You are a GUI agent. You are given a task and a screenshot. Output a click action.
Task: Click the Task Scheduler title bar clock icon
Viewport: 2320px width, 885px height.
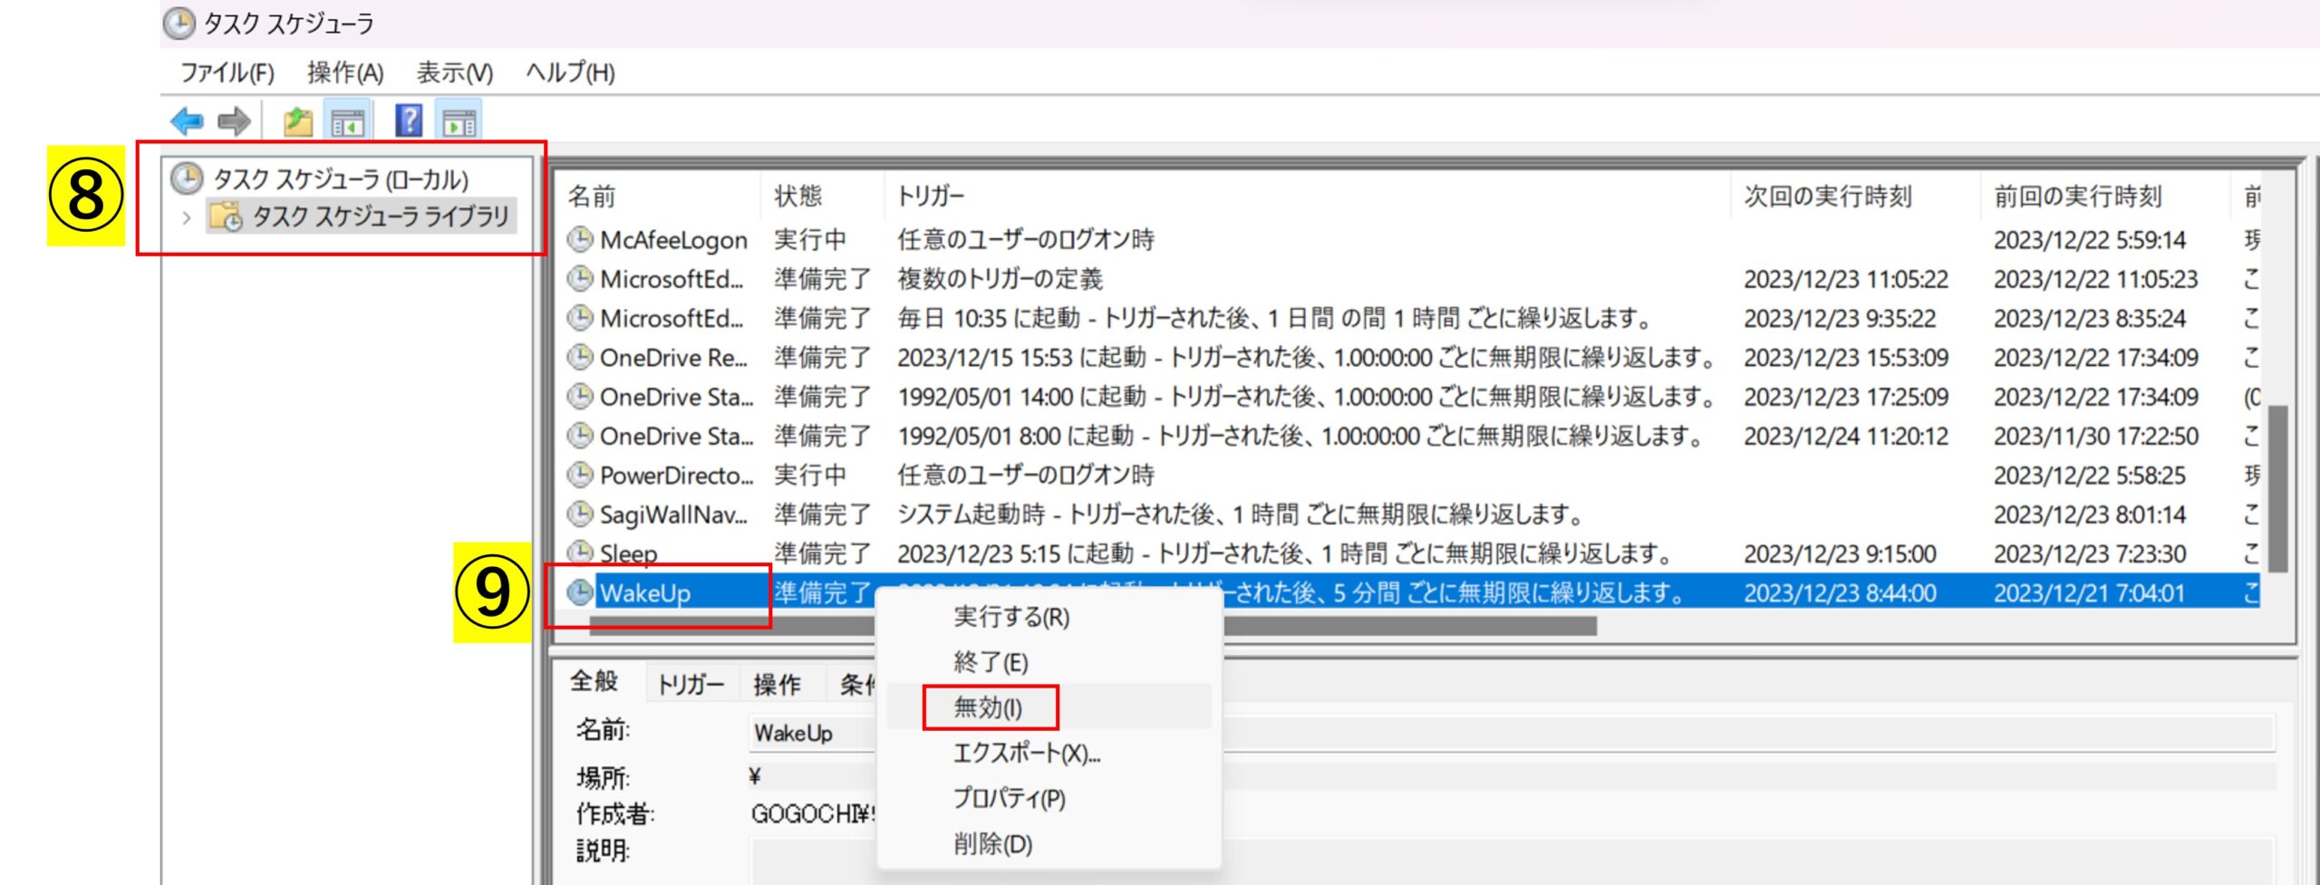click(x=179, y=23)
